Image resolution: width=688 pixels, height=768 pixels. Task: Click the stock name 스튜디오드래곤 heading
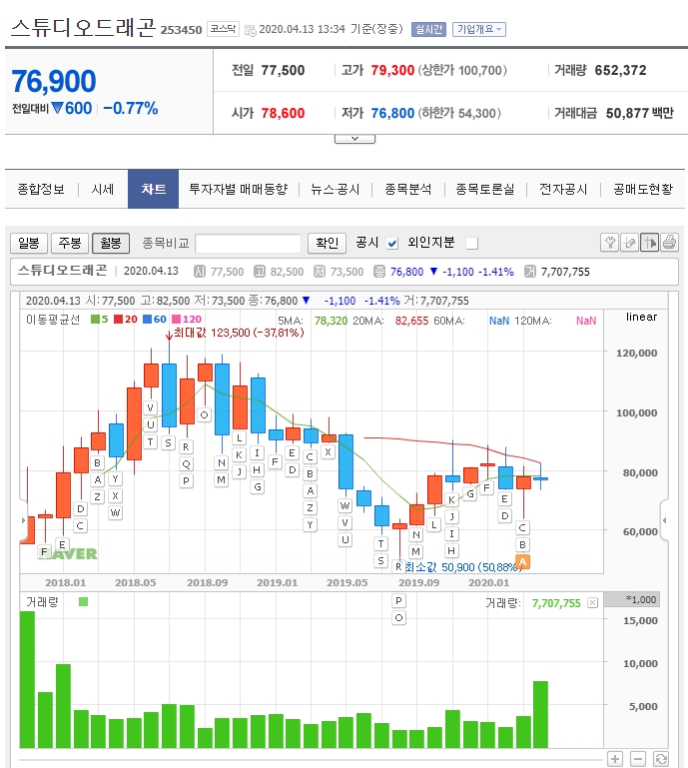click(83, 27)
